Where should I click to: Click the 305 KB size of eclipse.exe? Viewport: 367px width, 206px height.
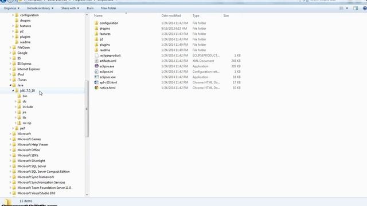click(236, 66)
